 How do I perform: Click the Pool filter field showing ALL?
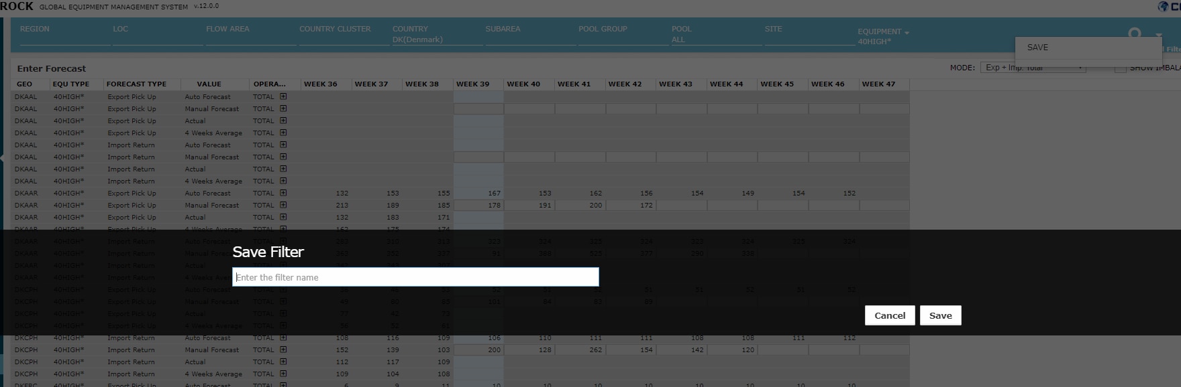[715, 40]
